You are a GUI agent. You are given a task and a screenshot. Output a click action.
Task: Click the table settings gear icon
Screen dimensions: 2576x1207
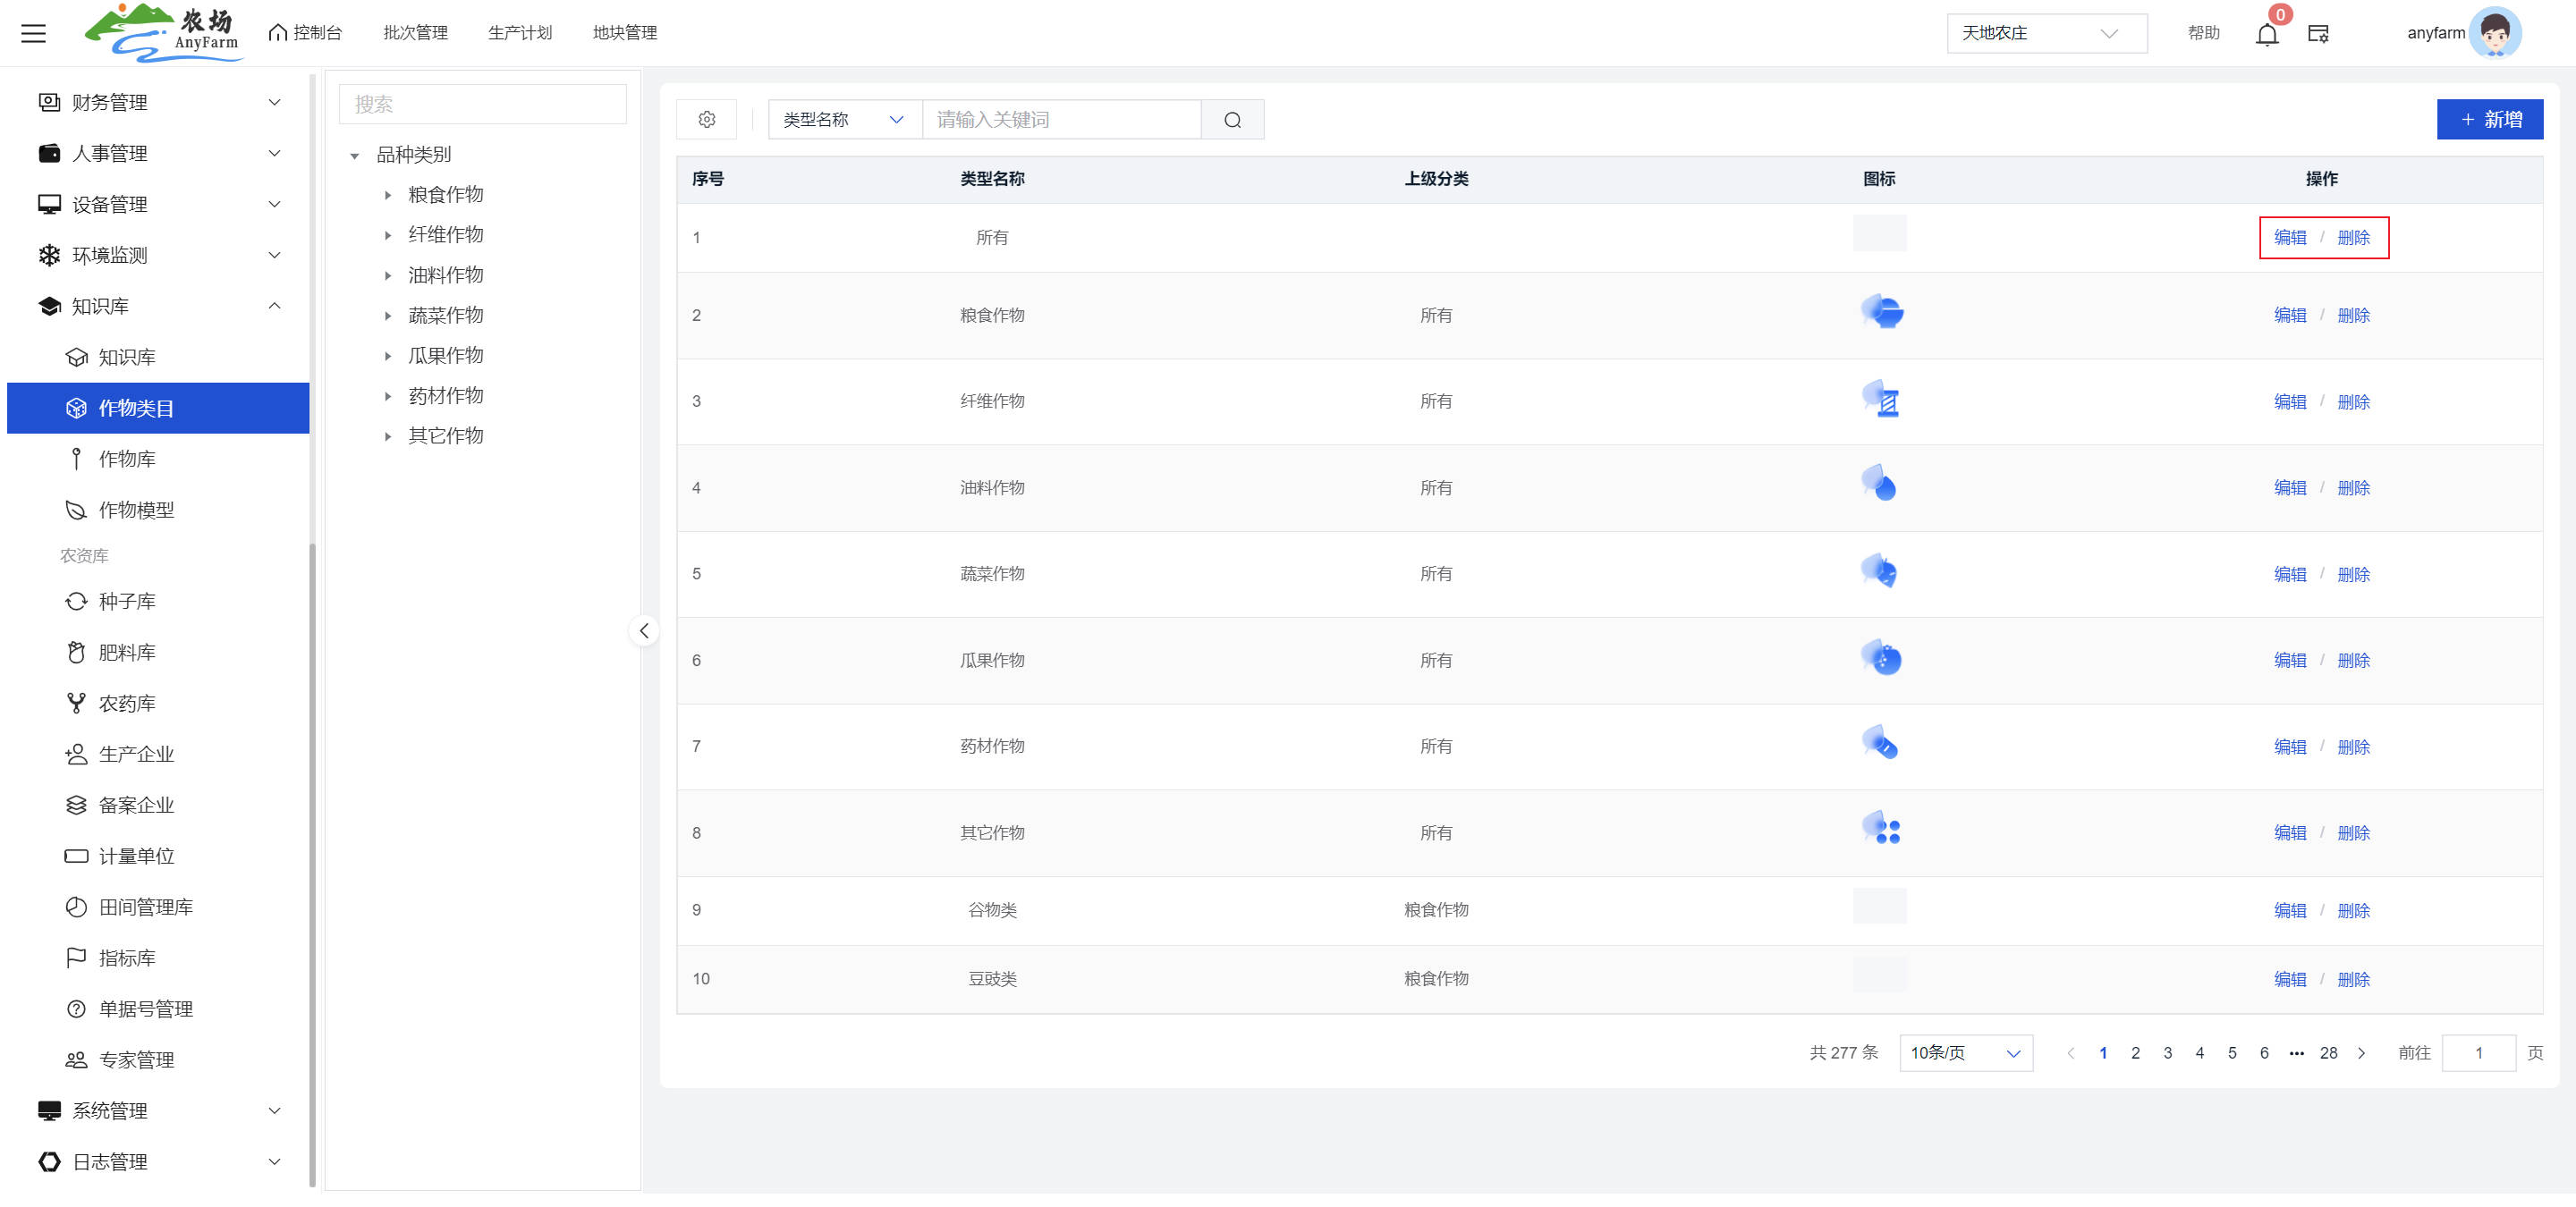tap(706, 120)
